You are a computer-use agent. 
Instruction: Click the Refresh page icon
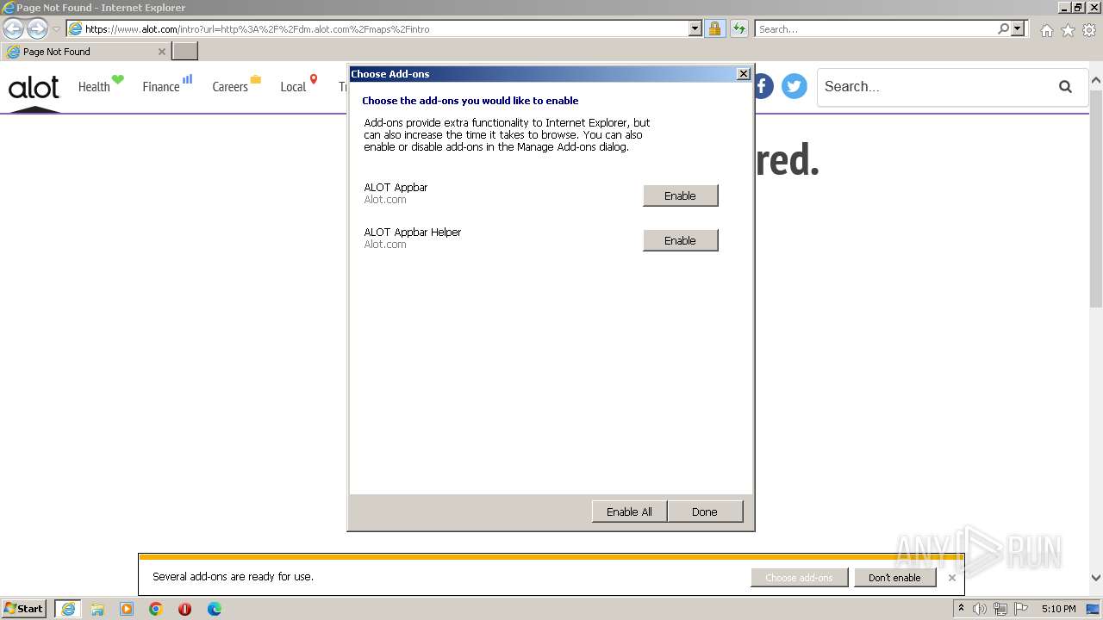tap(739, 28)
